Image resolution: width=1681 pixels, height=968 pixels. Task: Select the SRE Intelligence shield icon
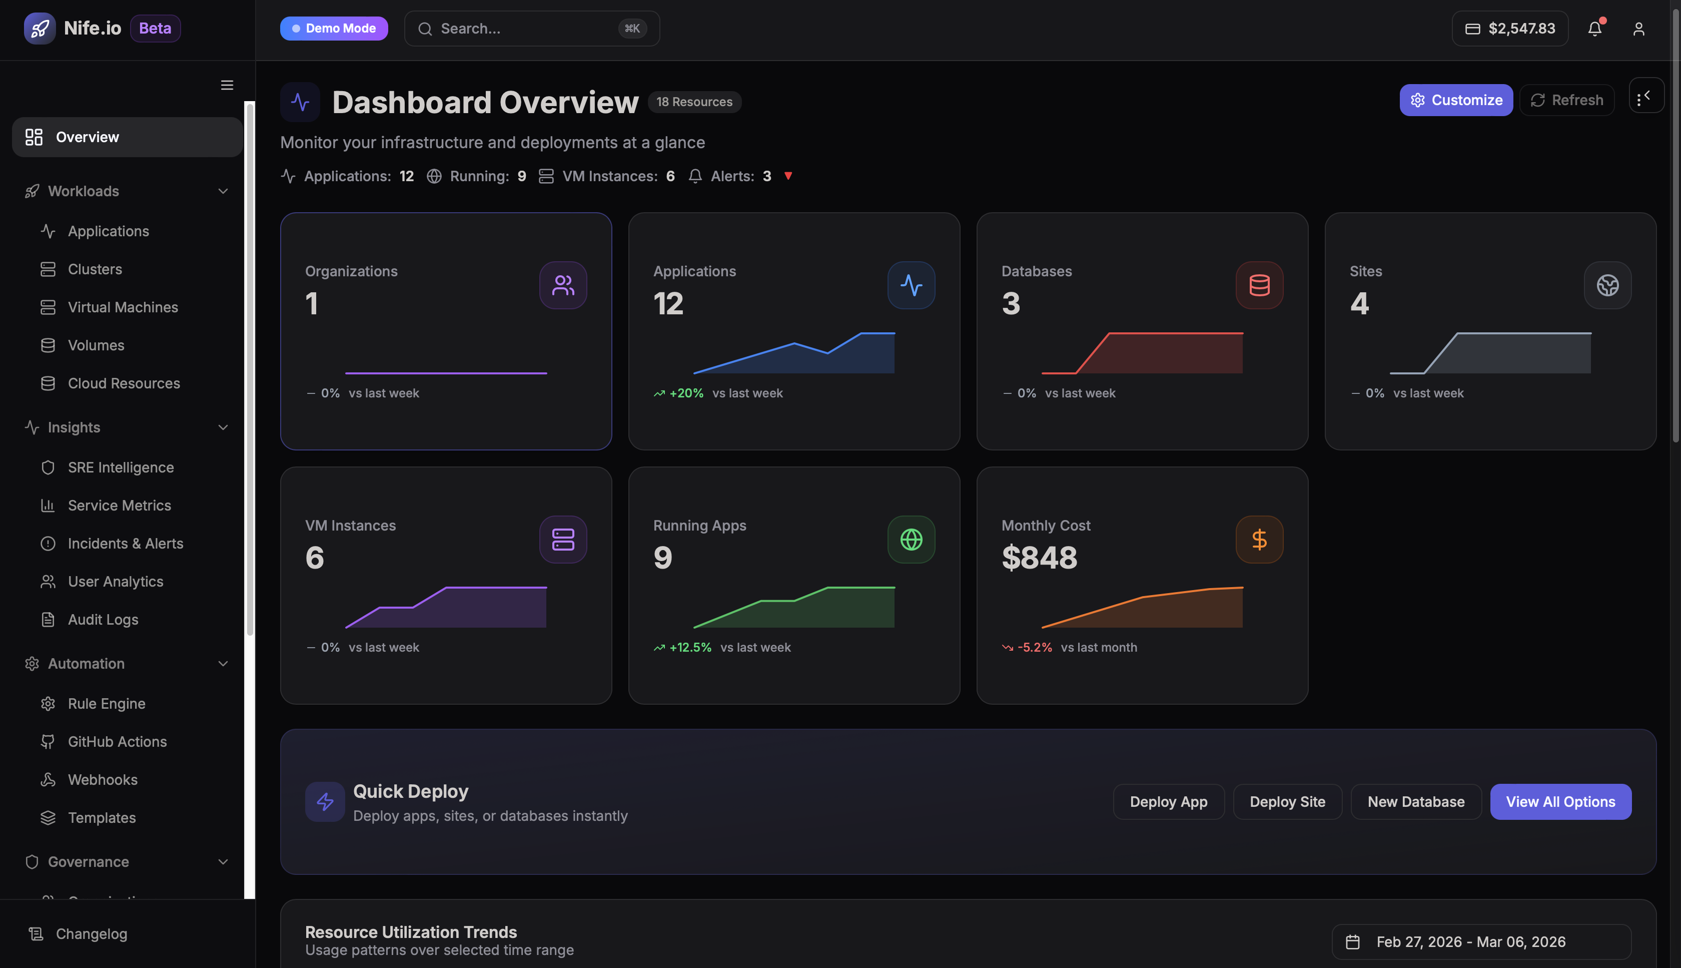coord(49,467)
